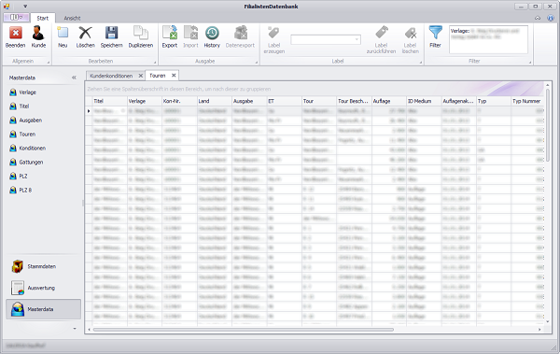Open the Kunde customer icon

pyautogui.click(x=38, y=34)
